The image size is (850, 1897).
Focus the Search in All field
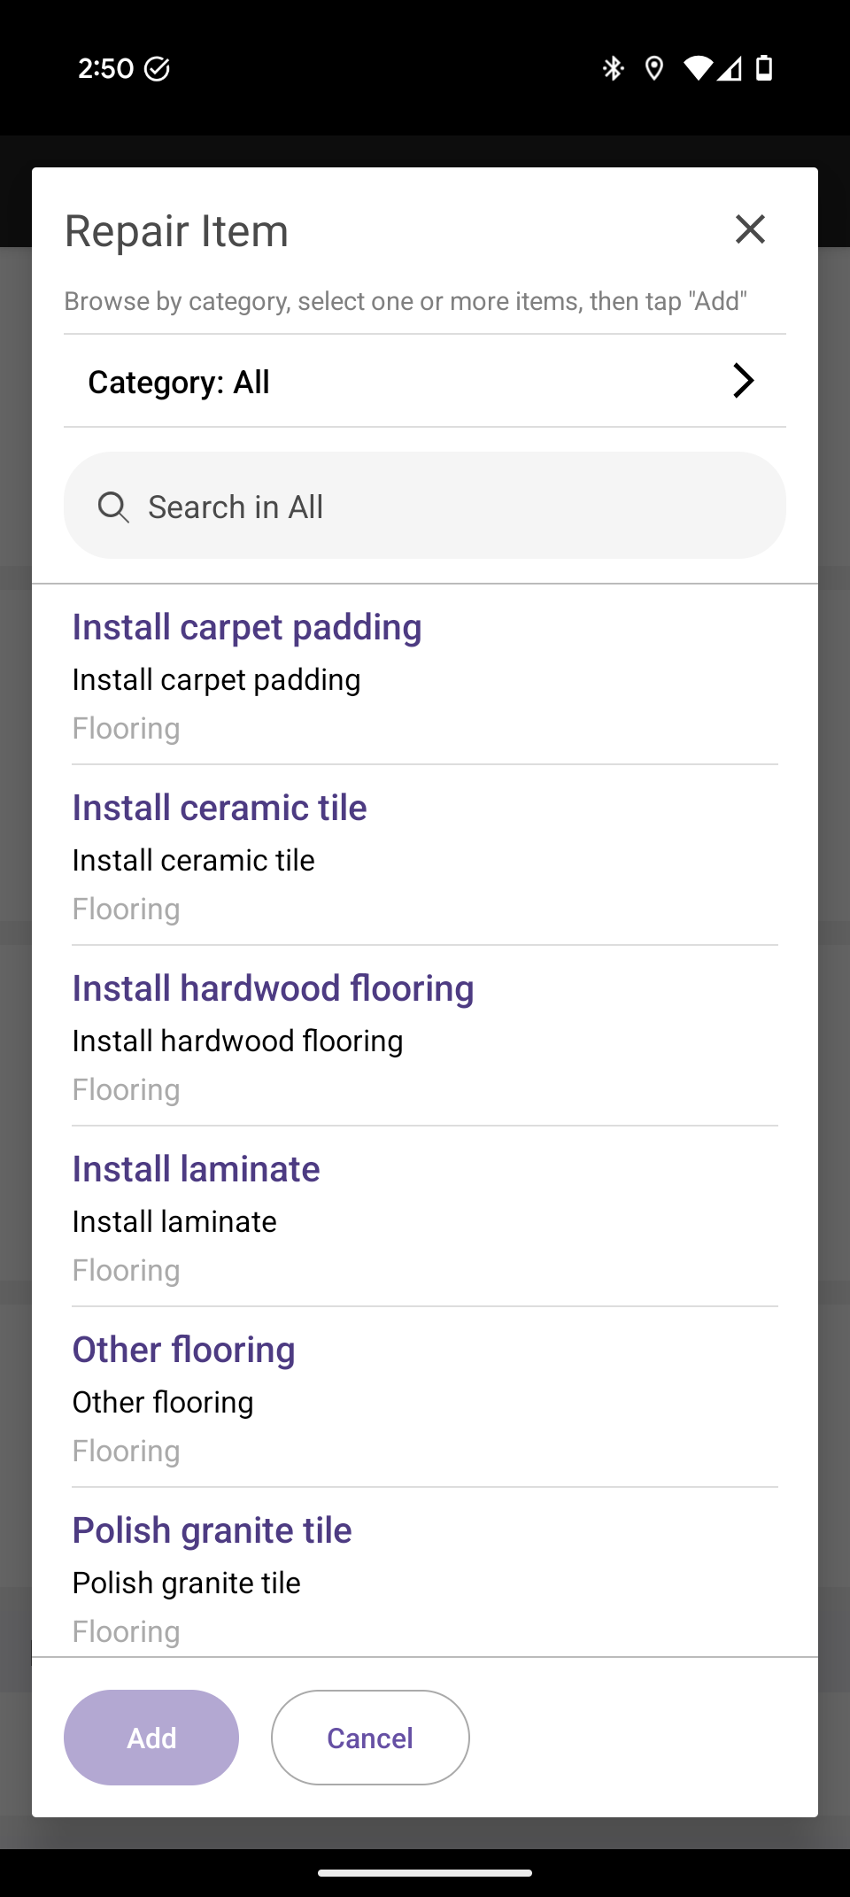[x=443, y=507]
